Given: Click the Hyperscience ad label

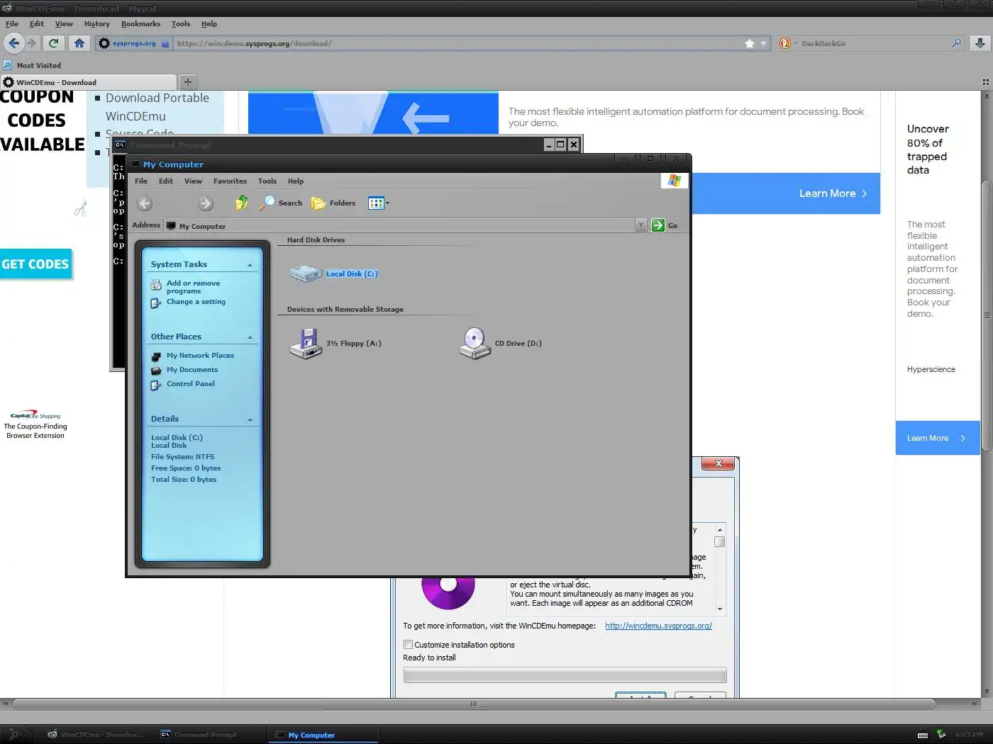Looking at the screenshot, I should point(931,370).
